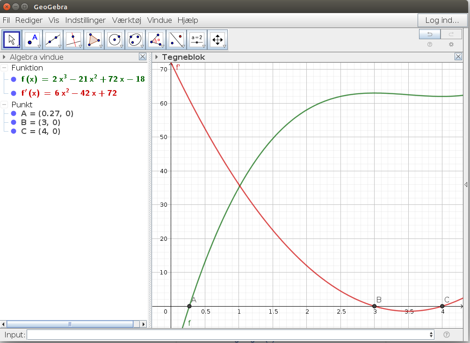The height and width of the screenshot is (343, 470).
Task: Open New Point tool dropdown arrow
Action: click(39, 46)
